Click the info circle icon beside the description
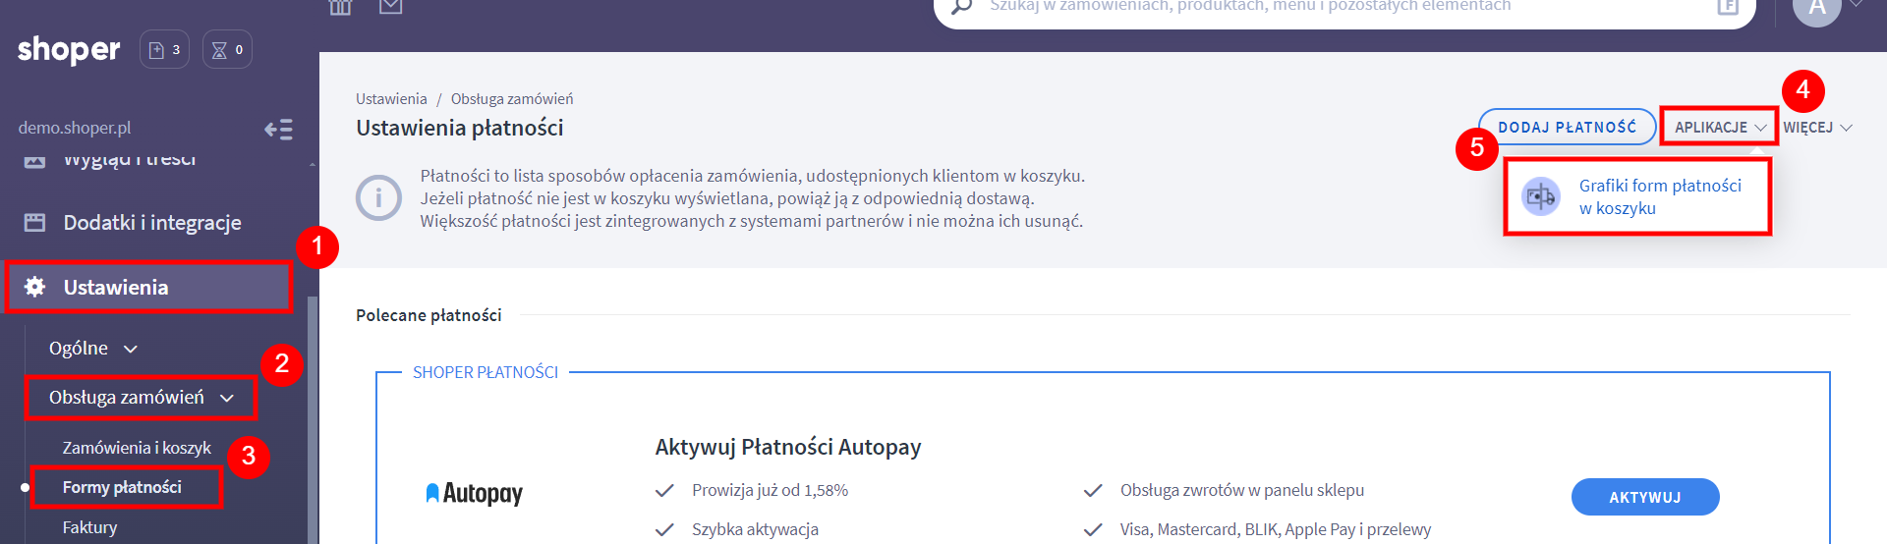The image size is (1887, 544). click(378, 198)
